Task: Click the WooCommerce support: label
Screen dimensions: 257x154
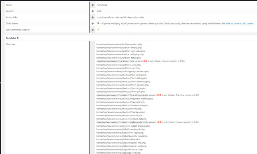Action: click(18, 30)
